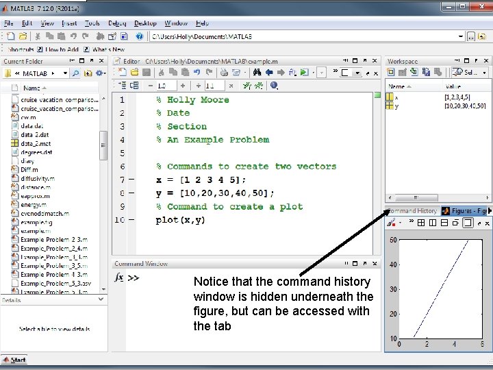Open Current Folder actions gear menu
This screenshot has height=370, width=493.
(100, 73)
